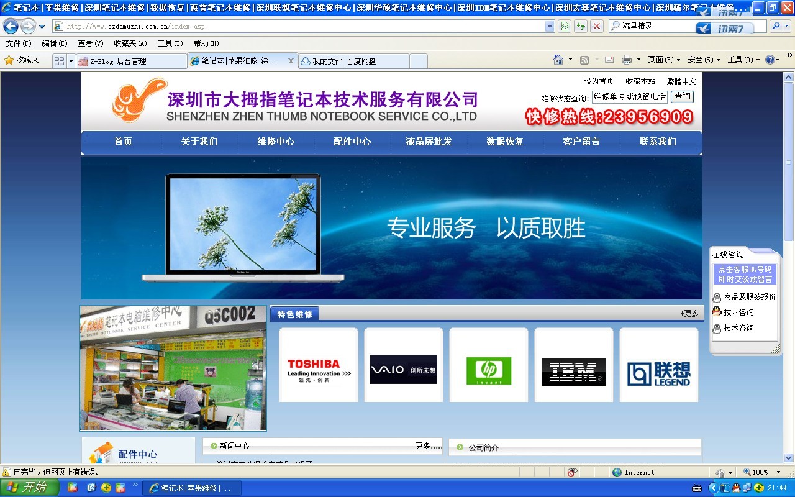Viewport: 795px width, 497px height.
Task: Open the 工具(T) menu in menu bar
Action: coord(170,43)
